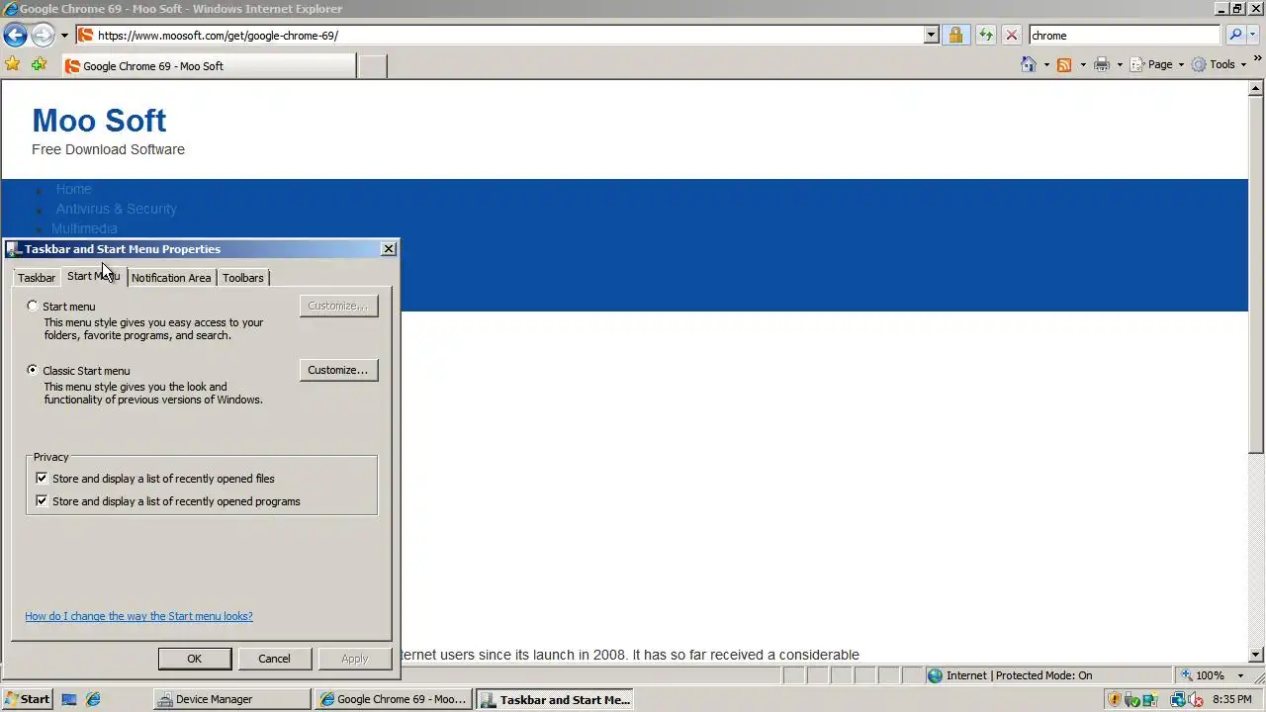Open the Home navigation link
The height and width of the screenshot is (712, 1266).
tap(73, 189)
